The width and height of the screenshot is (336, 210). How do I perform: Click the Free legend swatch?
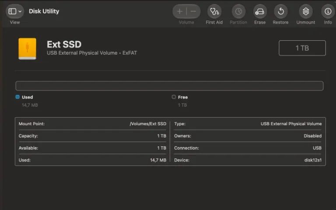[174, 97]
